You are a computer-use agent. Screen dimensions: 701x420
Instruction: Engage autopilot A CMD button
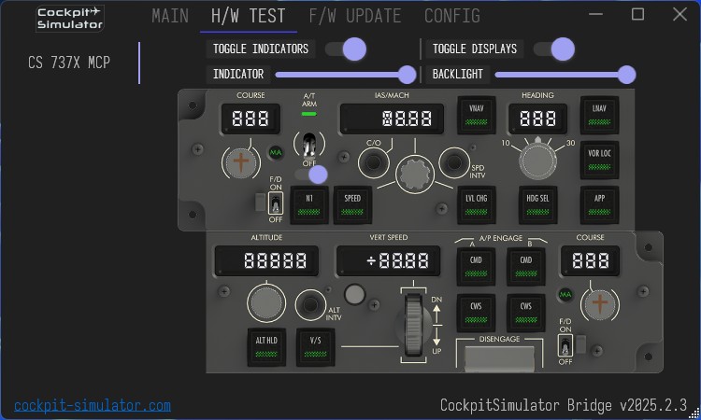(x=476, y=266)
